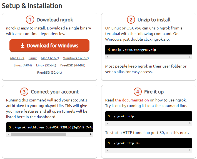The image size is (197, 159).
Task: Select the Windows (32-bit) download link
Action: tap(76, 58)
